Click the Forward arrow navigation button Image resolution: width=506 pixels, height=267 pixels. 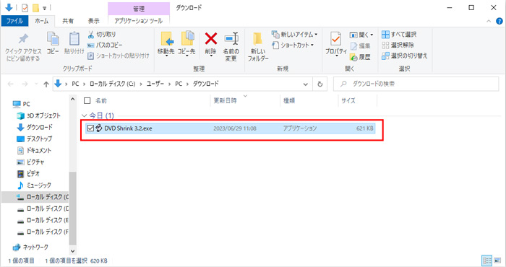point(25,84)
